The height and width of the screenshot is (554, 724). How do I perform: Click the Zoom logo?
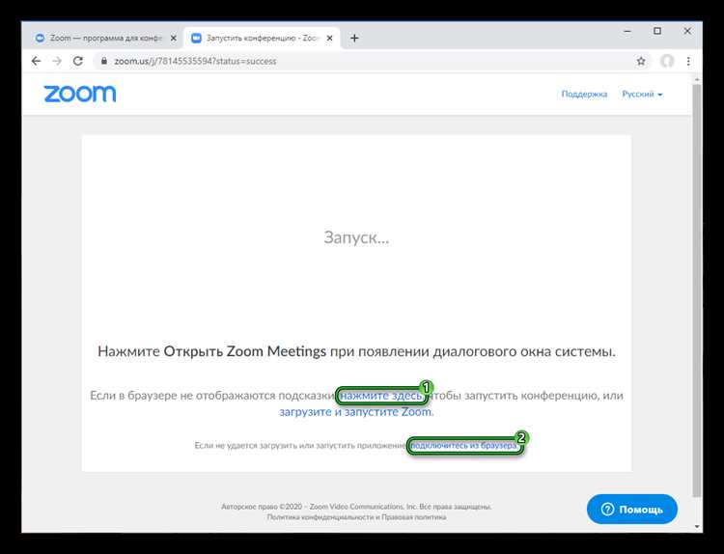click(80, 94)
